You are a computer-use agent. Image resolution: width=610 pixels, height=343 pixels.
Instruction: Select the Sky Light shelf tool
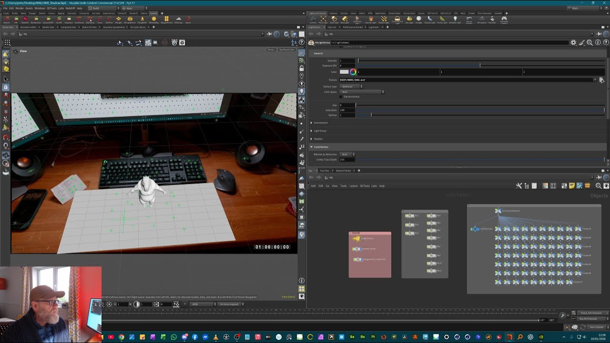click(409, 20)
